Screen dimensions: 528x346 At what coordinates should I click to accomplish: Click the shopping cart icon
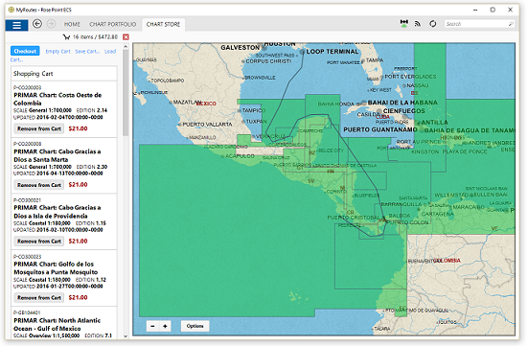[x=66, y=37]
